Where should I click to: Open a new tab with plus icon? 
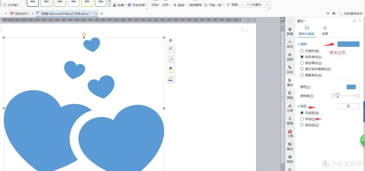tap(102, 14)
